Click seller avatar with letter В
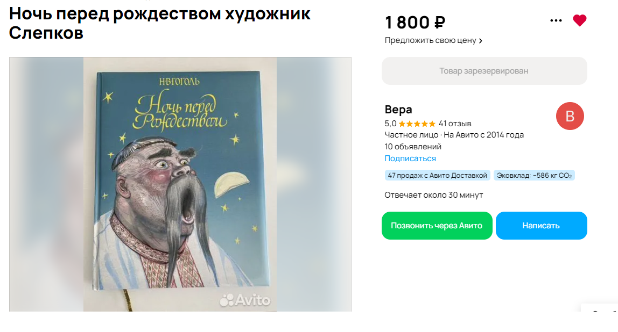 pyautogui.click(x=570, y=116)
